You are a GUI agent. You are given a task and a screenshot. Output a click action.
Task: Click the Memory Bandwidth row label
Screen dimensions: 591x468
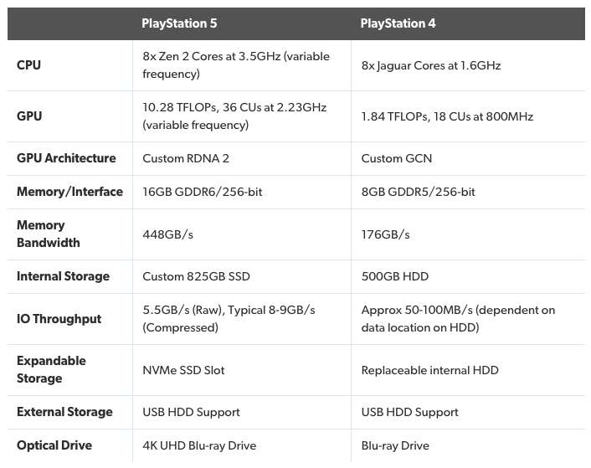[49, 234]
